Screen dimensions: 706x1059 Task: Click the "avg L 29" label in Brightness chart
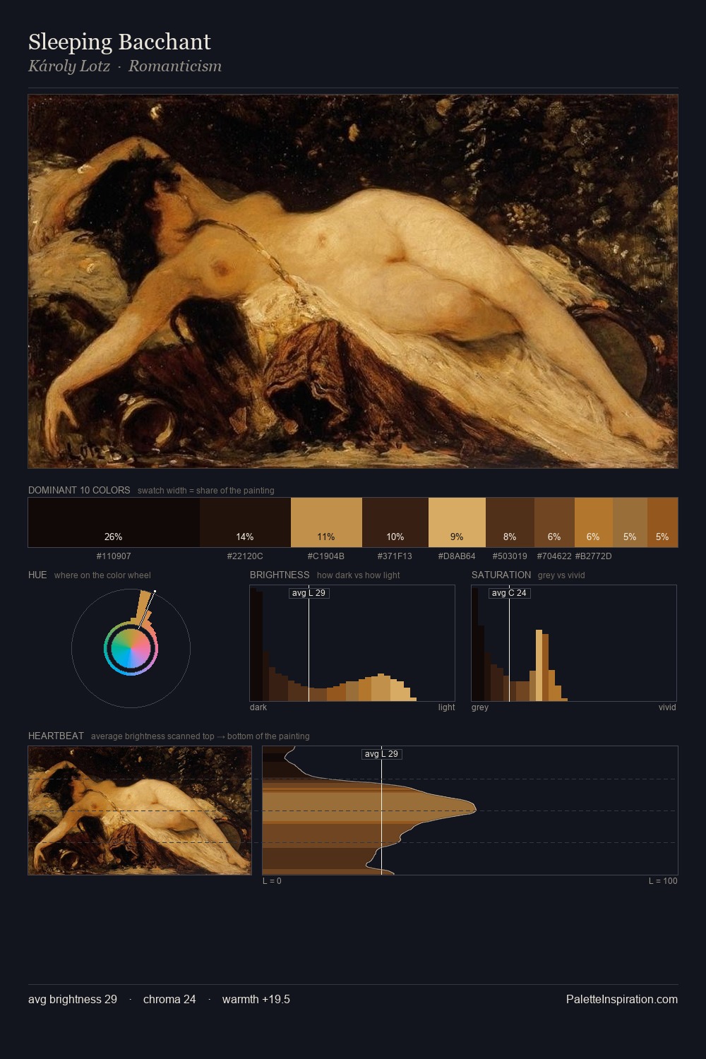click(309, 593)
